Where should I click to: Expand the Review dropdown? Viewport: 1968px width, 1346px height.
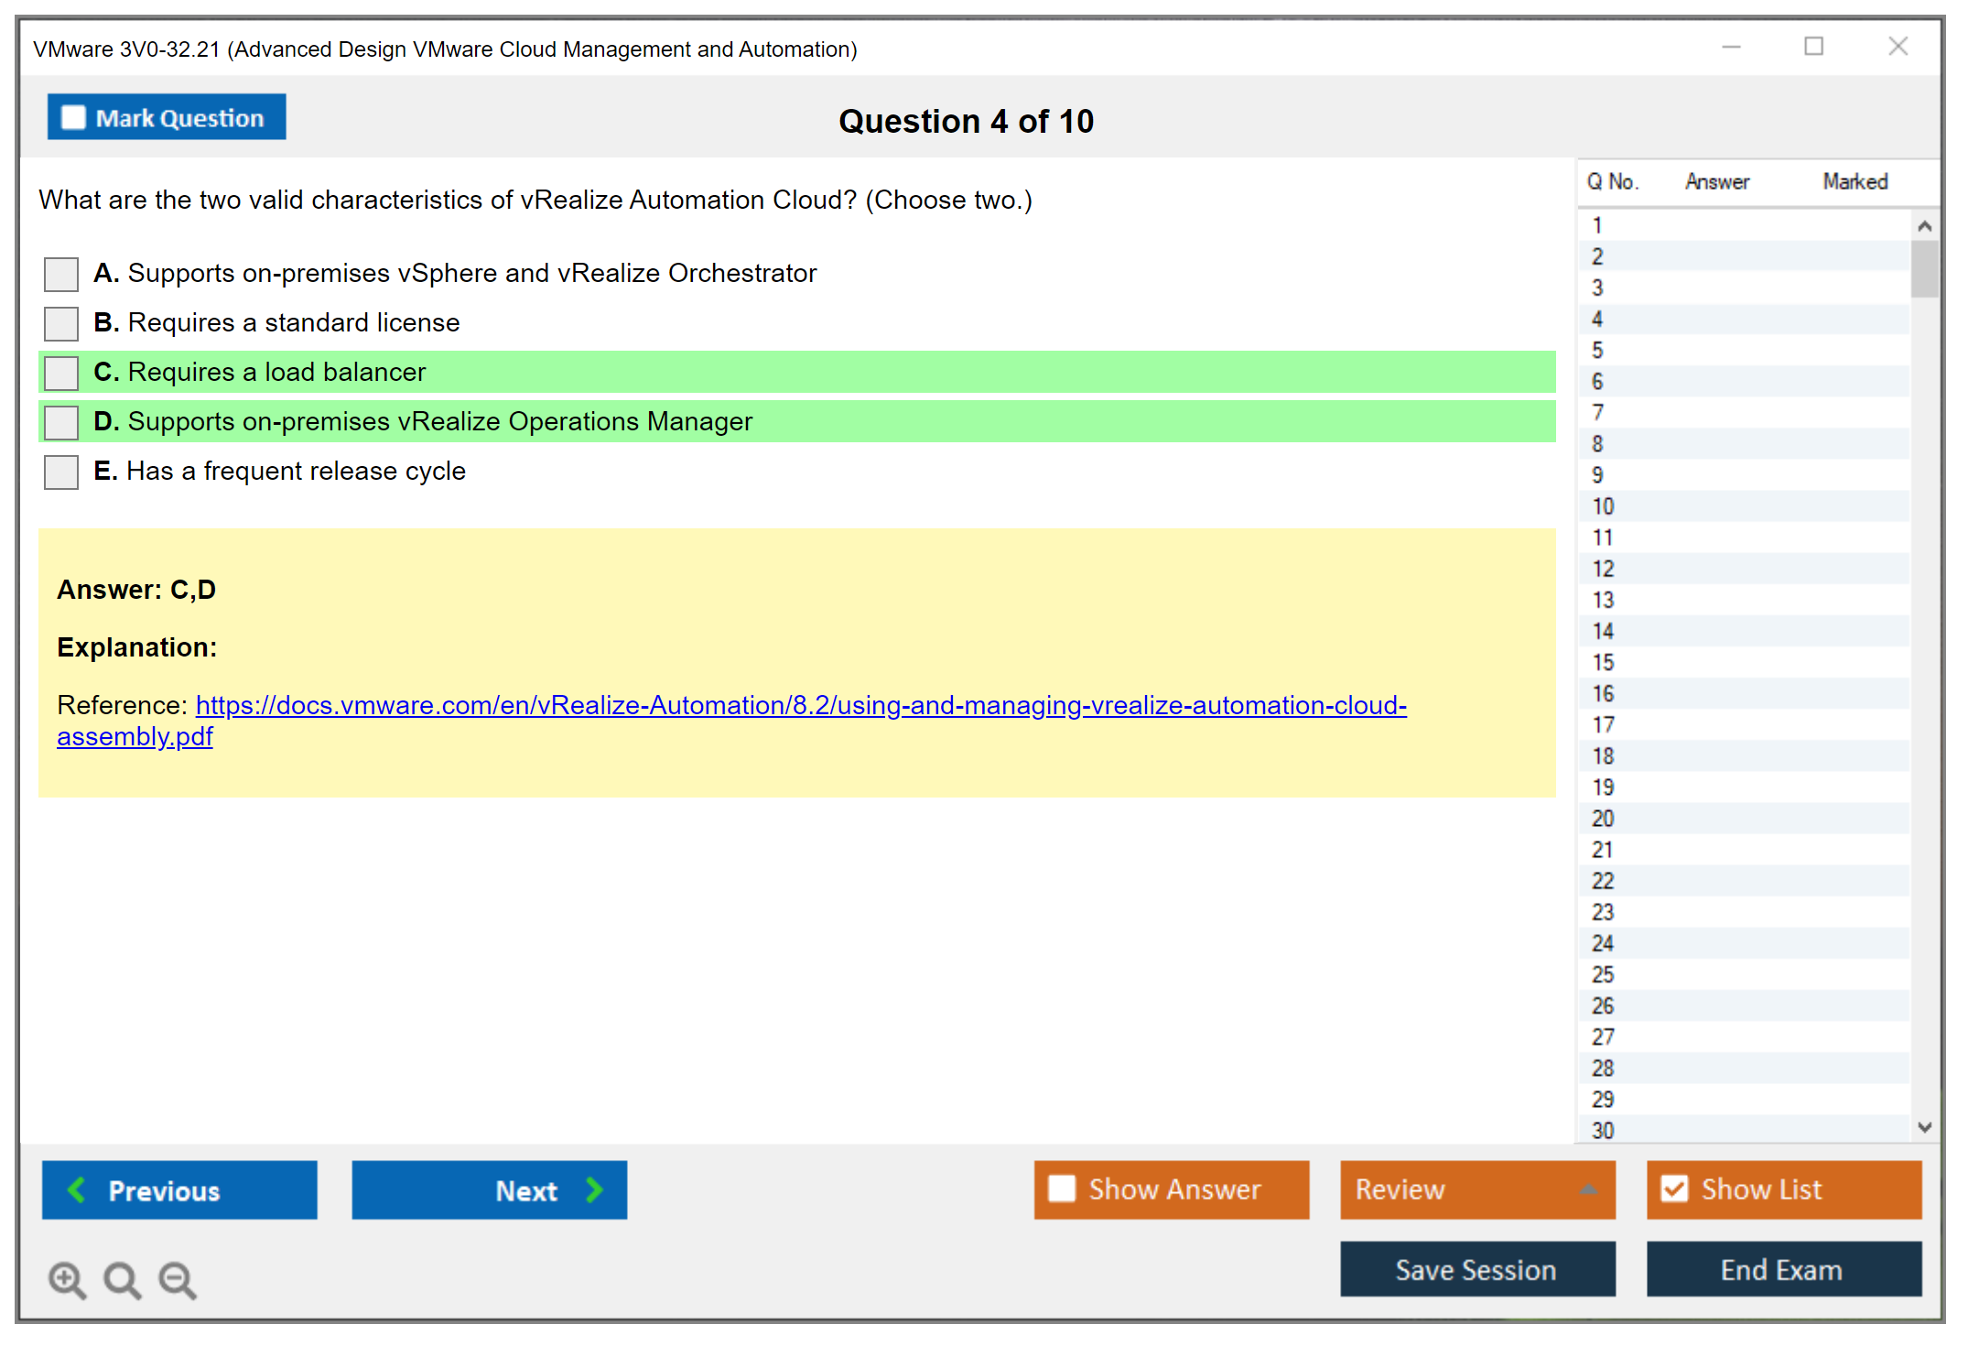[1588, 1189]
